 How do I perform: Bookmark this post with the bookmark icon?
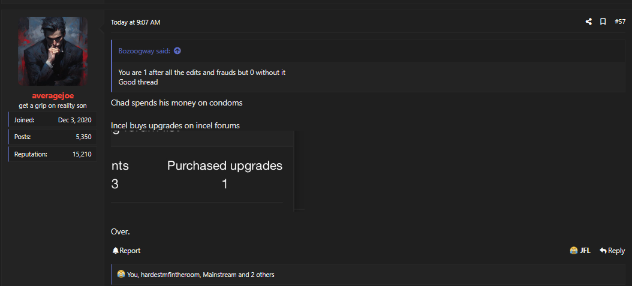click(x=603, y=22)
